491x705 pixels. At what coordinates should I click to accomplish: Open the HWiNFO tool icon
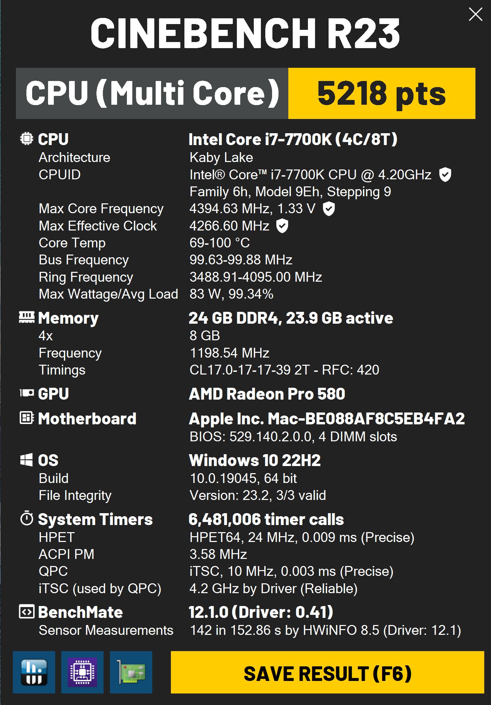[x=34, y=672]
